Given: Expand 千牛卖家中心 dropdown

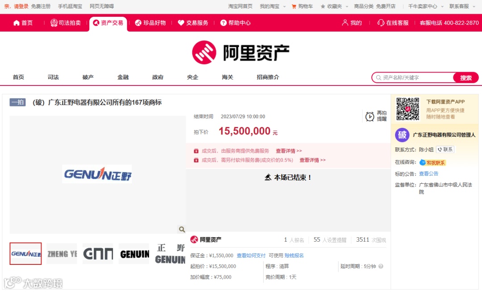Looking at the screenshot, I should [x=426, y=6].
